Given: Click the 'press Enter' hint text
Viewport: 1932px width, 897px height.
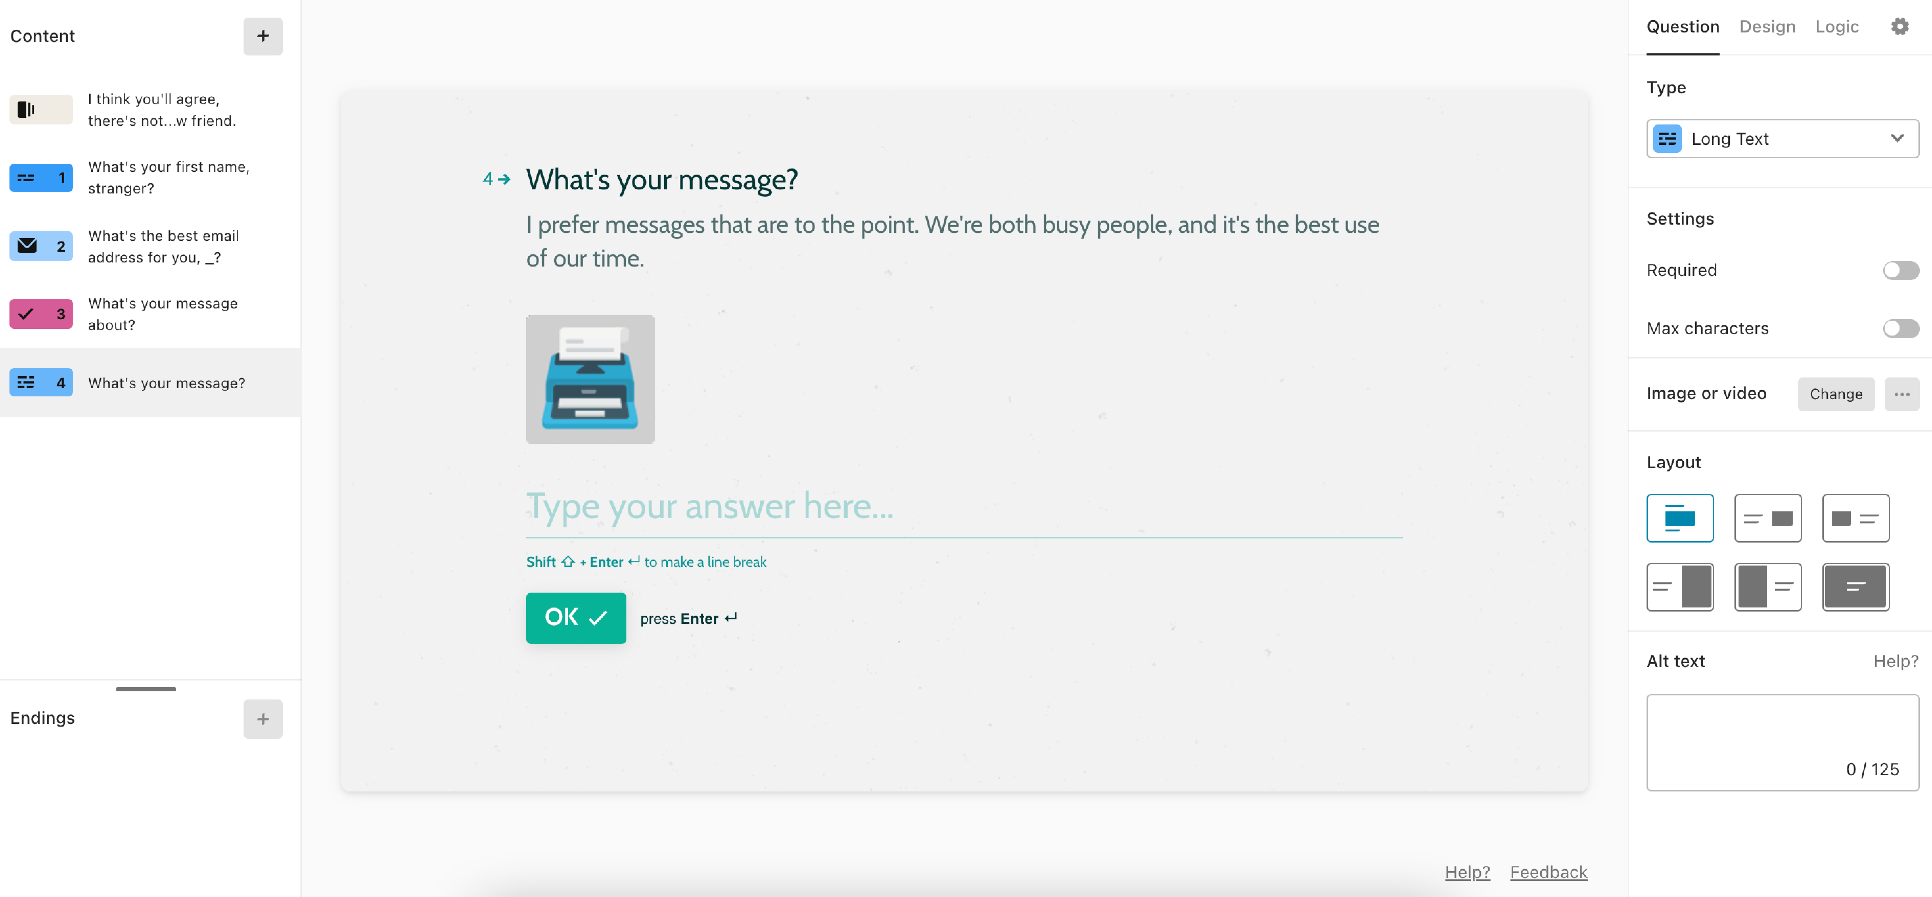Looking at the screenshot, I should 689,619.
